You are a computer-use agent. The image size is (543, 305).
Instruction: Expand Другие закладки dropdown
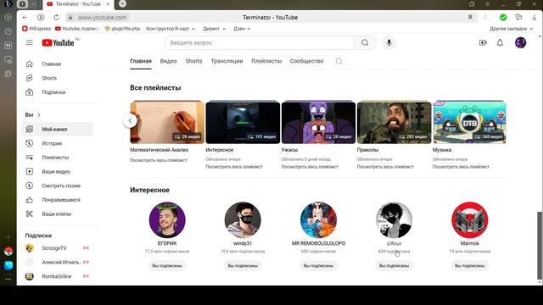click(x=511, y=29)
